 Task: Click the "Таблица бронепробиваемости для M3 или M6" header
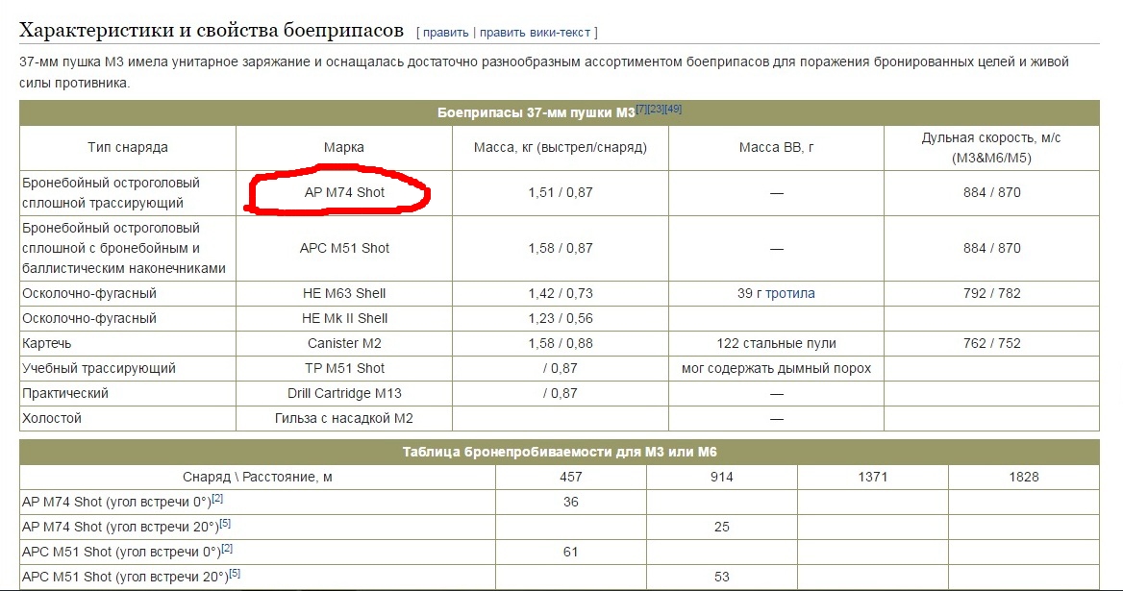pos(560,452)
